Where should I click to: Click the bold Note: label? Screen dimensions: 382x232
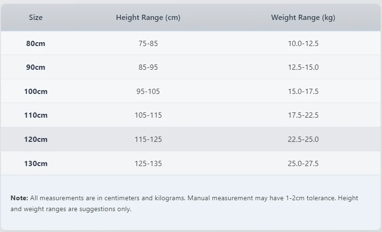(19, 198)
